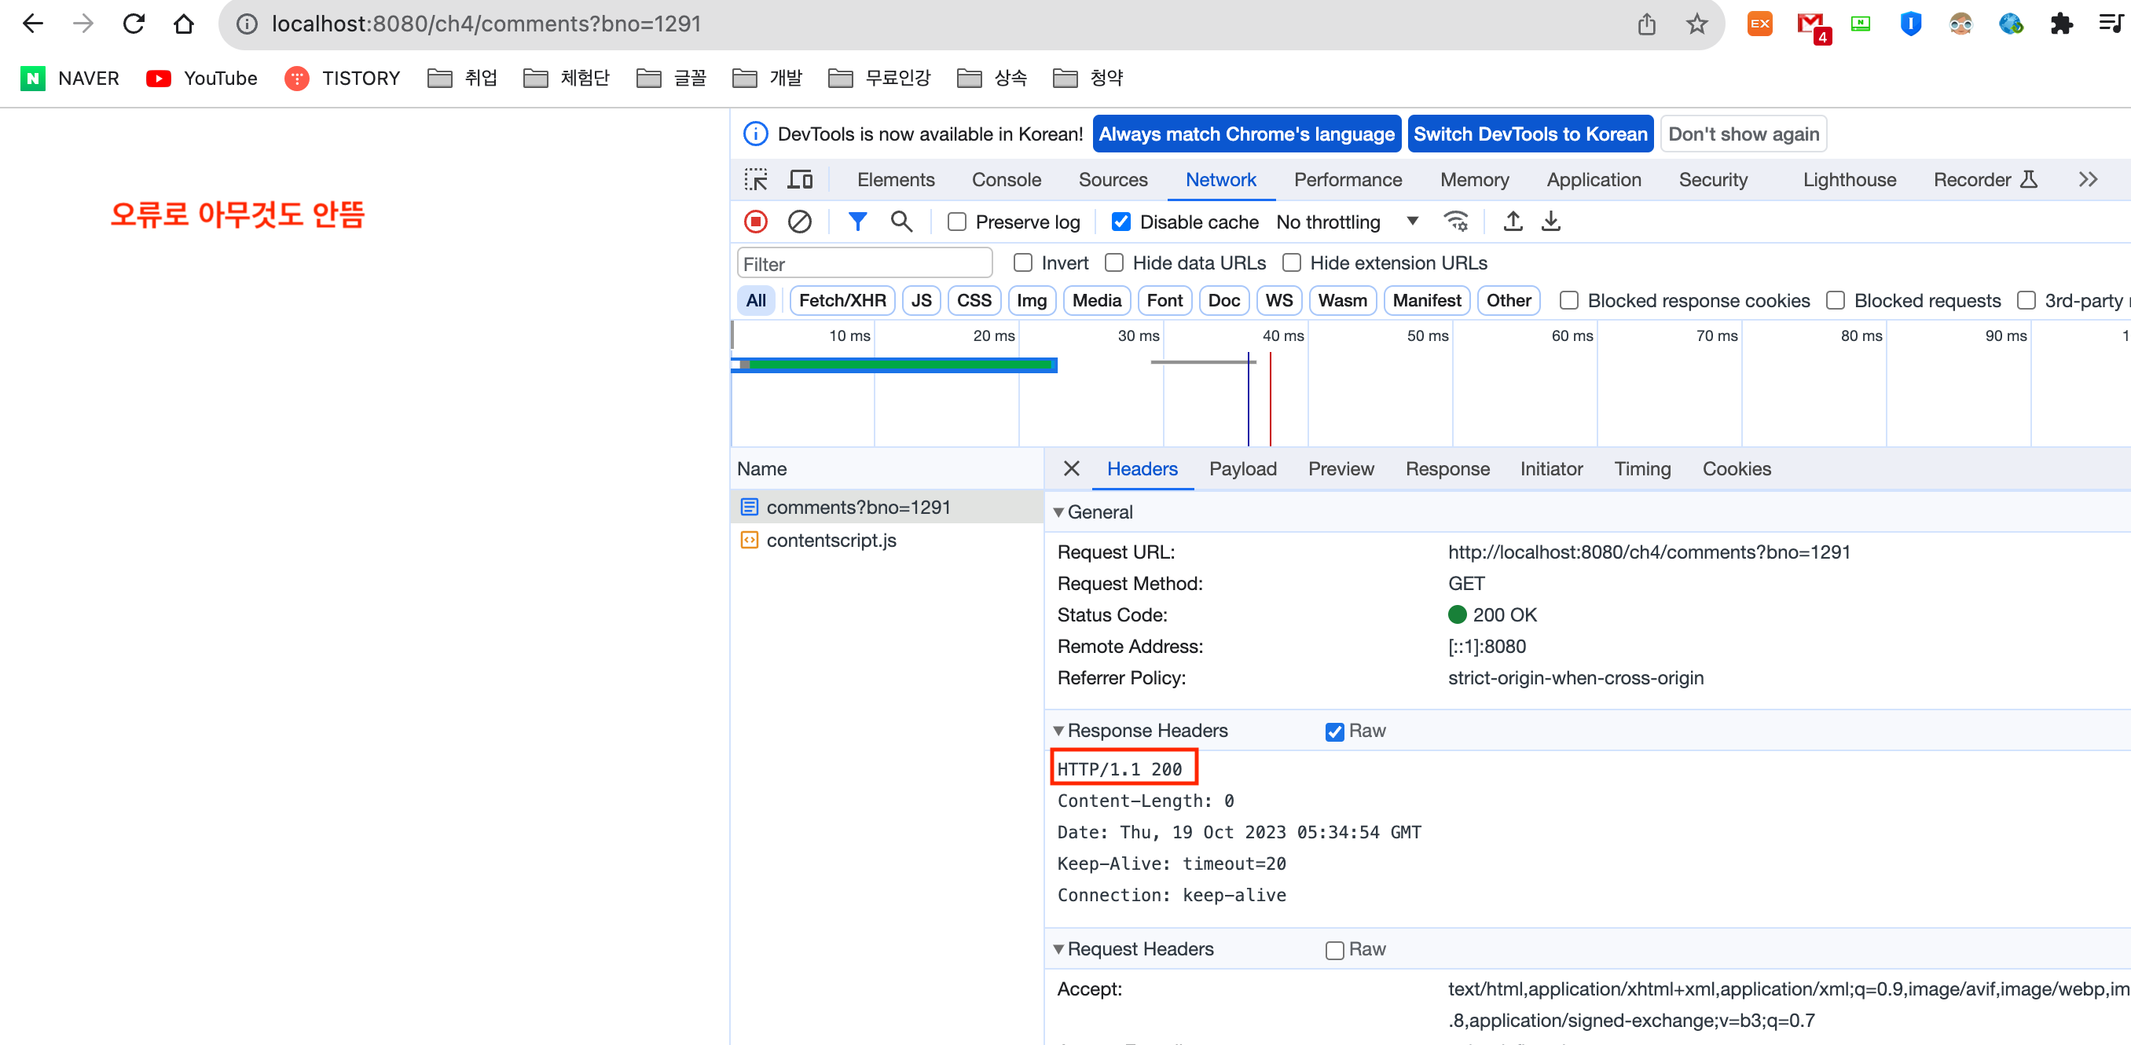Open network conditions wifi icon
The width and height of the screenshot is (2131, 1045).
[x=1455, y=222]
